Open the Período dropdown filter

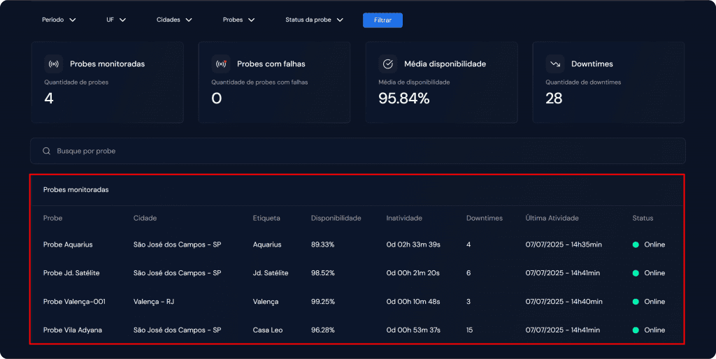[x=59, y=20]
